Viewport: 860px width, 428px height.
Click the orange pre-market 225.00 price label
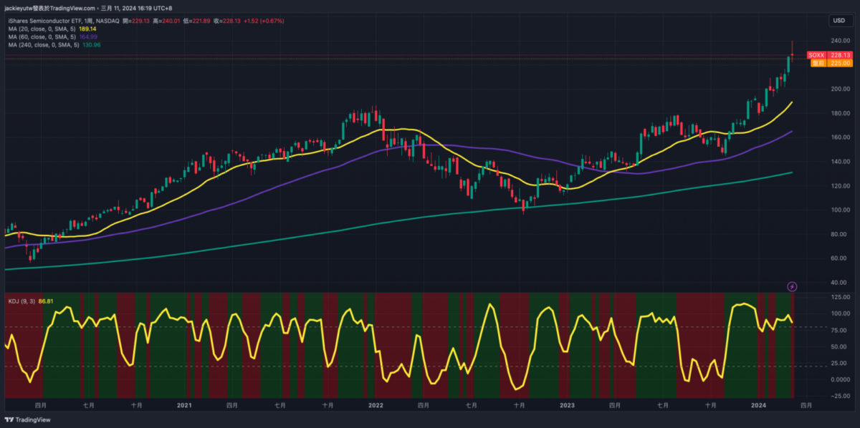pyautogui.click(x=830, y=63)
